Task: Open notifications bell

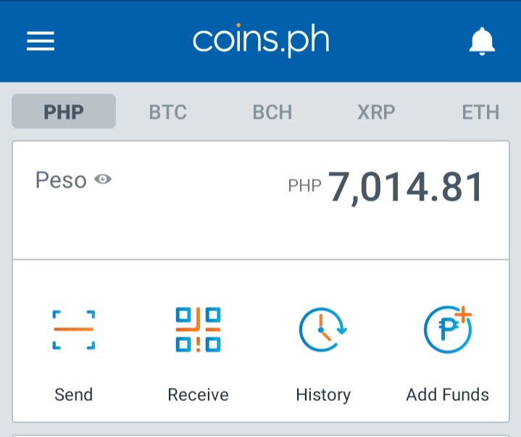Action: pyautogui.click(x=482, y=41)
